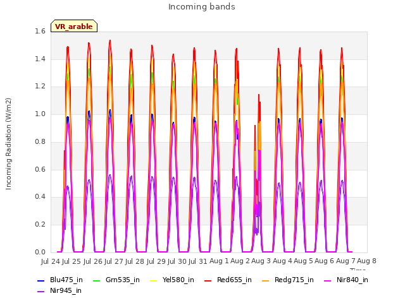Click the purple Nir945_in legend swatch
Screen dimensions: 405x303
click(41, 292)
